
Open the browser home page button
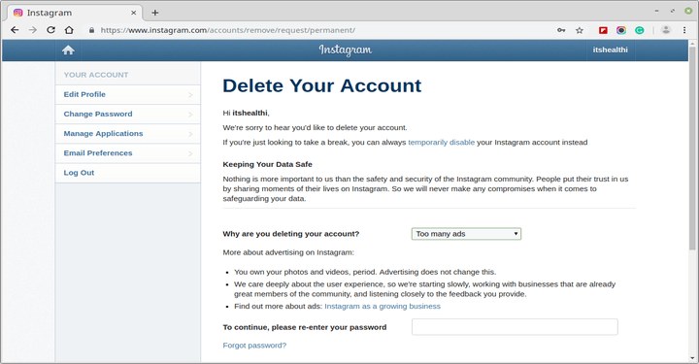[x=69, y=30]
